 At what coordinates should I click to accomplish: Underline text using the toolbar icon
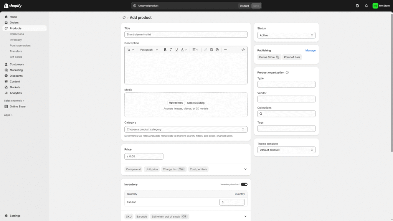point(177,50)
